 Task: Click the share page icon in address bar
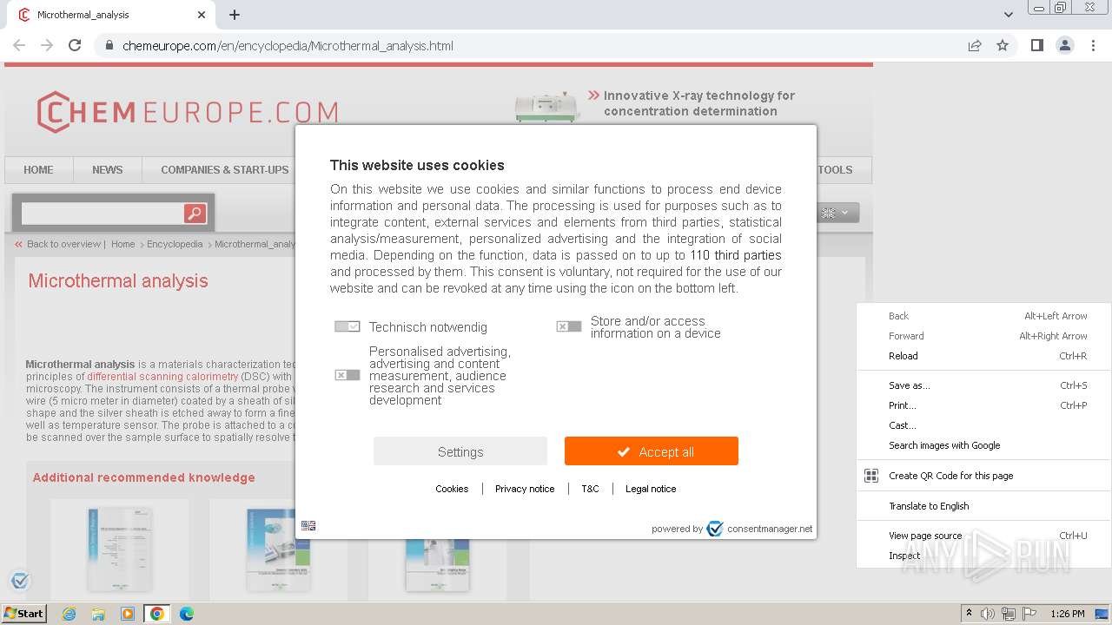pos(975,46)
